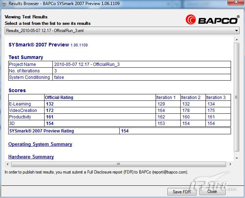This screenshot has height=198, width=245.
Task: Click VideoCreation Iteration 3 value 175
Action: coord(211,111)
